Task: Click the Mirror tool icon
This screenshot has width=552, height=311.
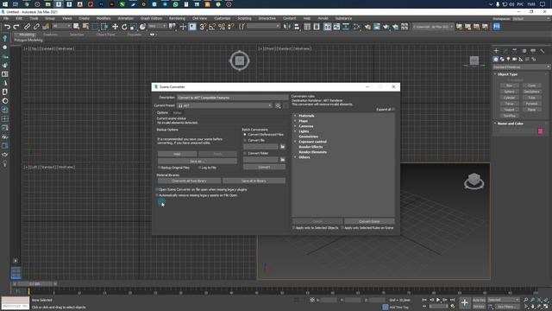Action: coord(287,27)
